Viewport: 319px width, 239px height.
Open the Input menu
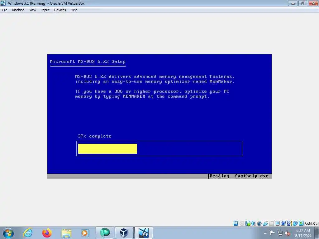pyautogui.click(x=45, y=10)
